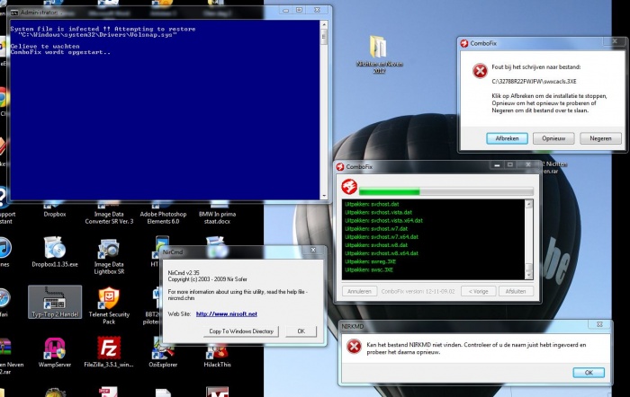The height and width of the screenshot is (397, 630).
Task: Minimize the ComboFix extraction window
Action: click(x=497, y=164)
